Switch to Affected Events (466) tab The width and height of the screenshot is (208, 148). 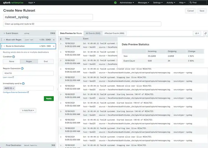coord(114,33)
